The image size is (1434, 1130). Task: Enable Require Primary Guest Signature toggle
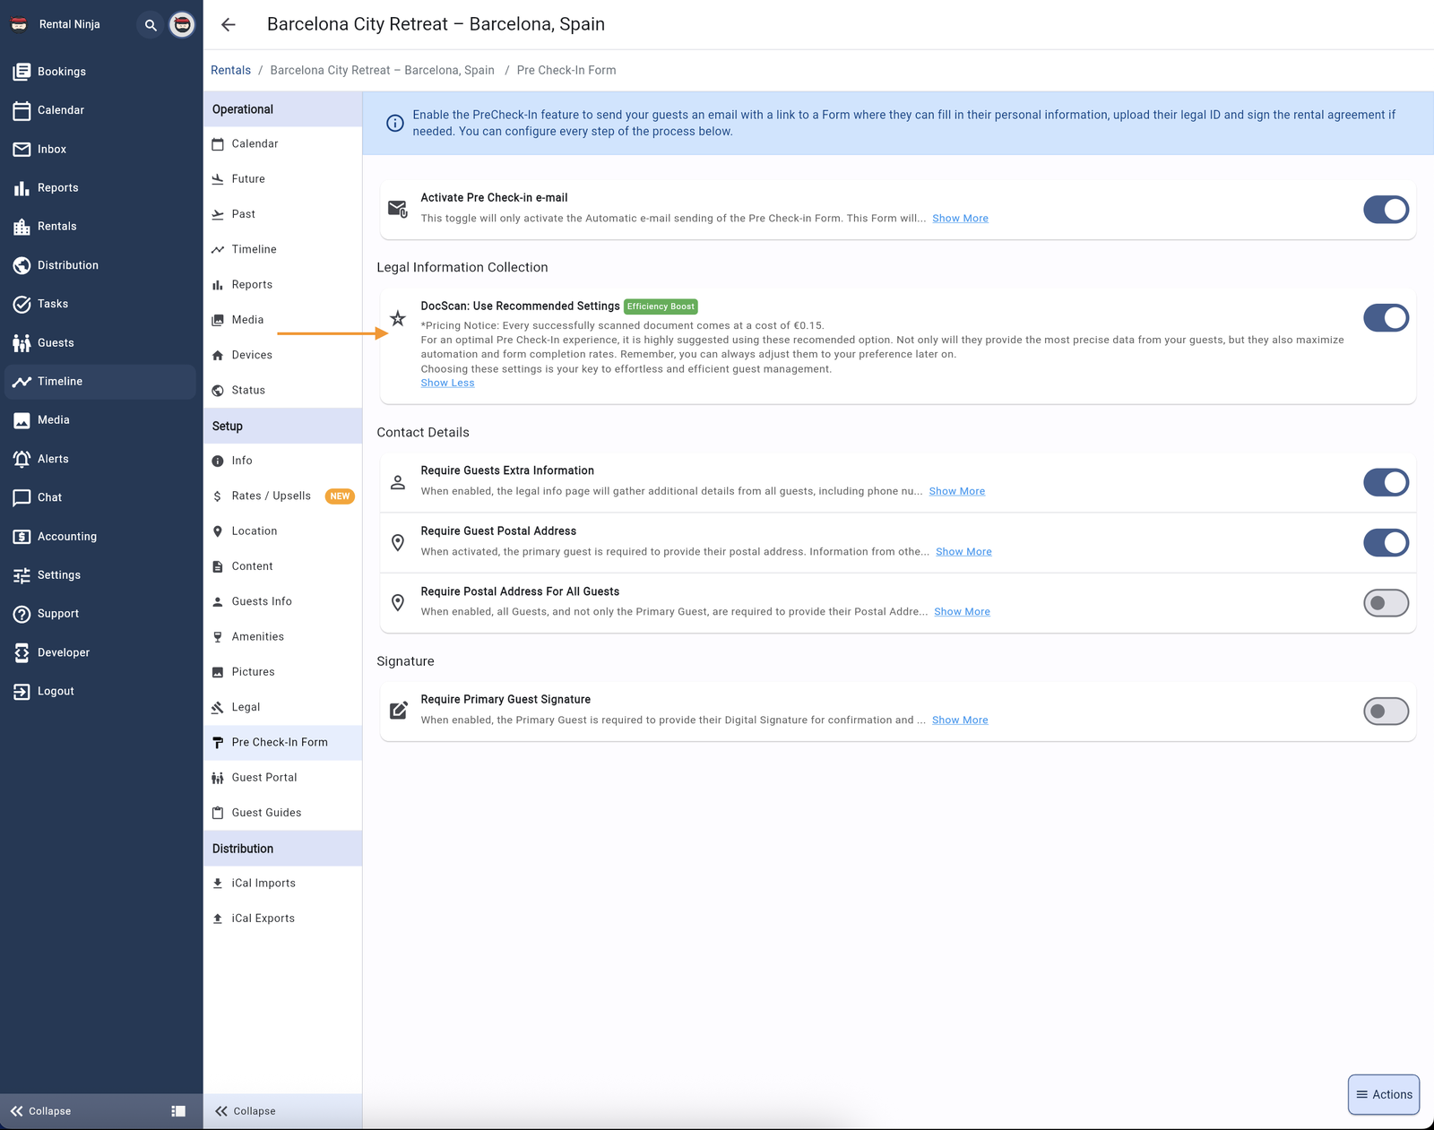tap(1386, 712)
